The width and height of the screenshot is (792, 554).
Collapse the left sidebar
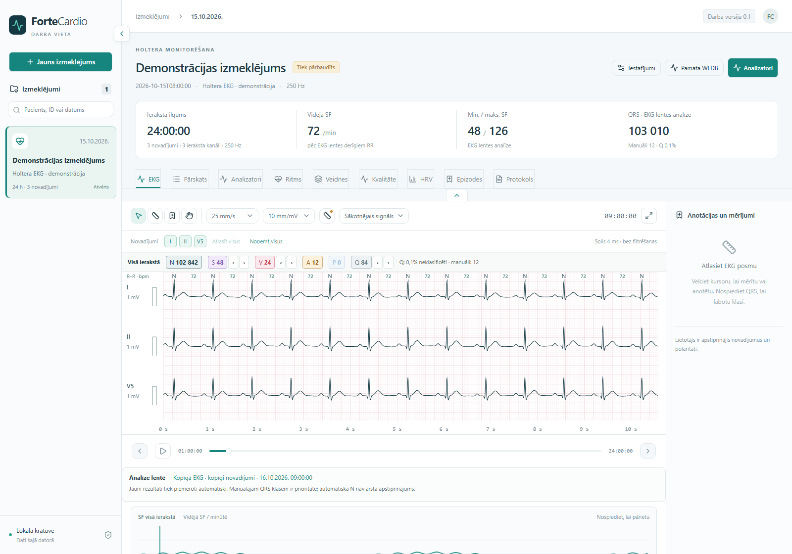(x=122, y=34)
